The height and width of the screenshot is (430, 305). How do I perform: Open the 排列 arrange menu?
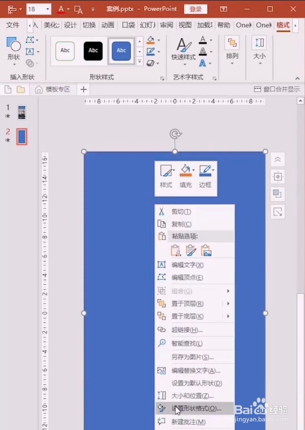(232, 51)
